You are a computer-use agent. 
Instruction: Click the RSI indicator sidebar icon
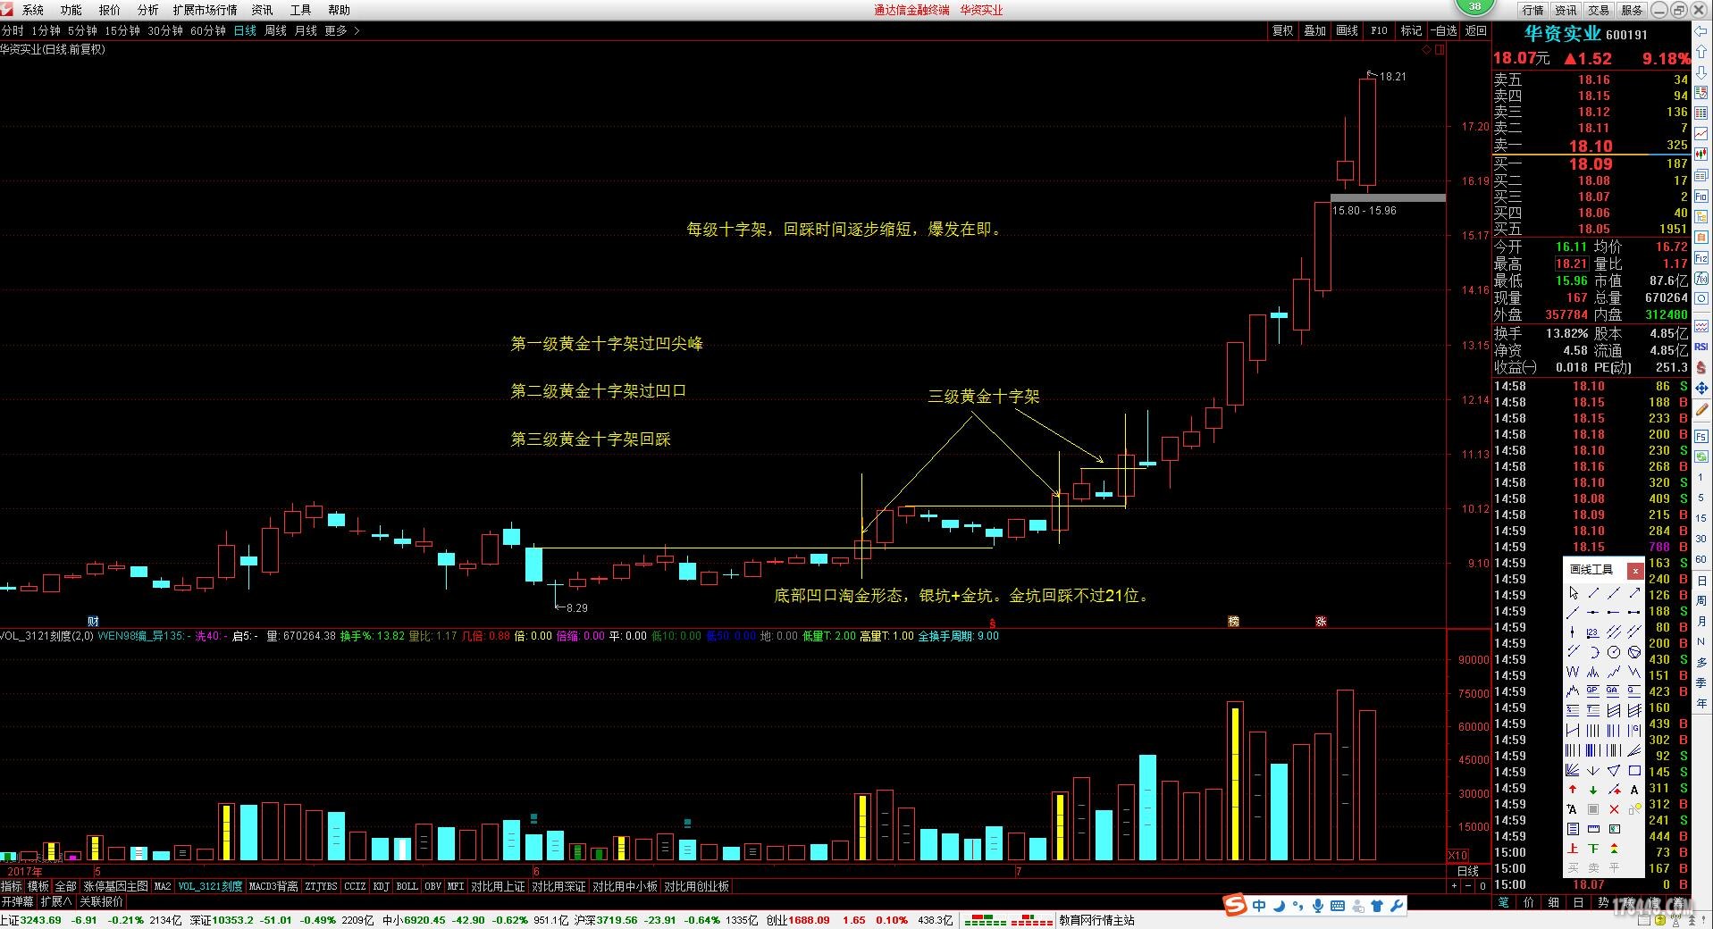click(1701, 346)
